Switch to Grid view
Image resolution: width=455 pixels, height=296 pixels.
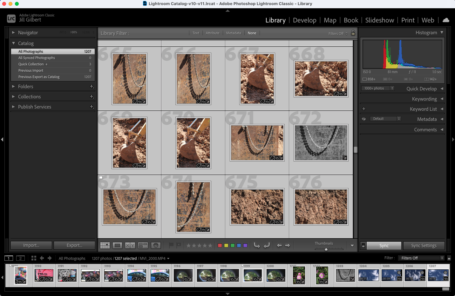point(105,245)
